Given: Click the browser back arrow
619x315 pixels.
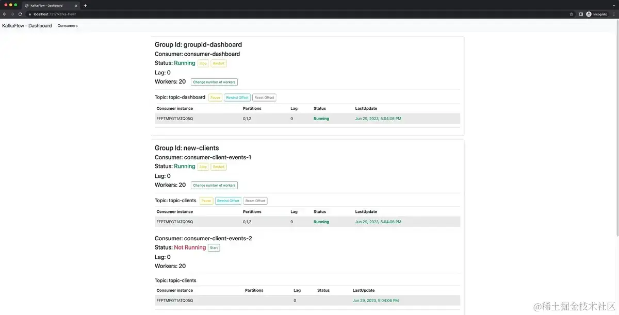Looking at the screenshot, I should (x=5, y=14).
